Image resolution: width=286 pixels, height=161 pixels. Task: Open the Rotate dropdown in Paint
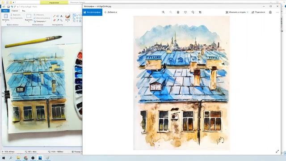click(40, 21)
